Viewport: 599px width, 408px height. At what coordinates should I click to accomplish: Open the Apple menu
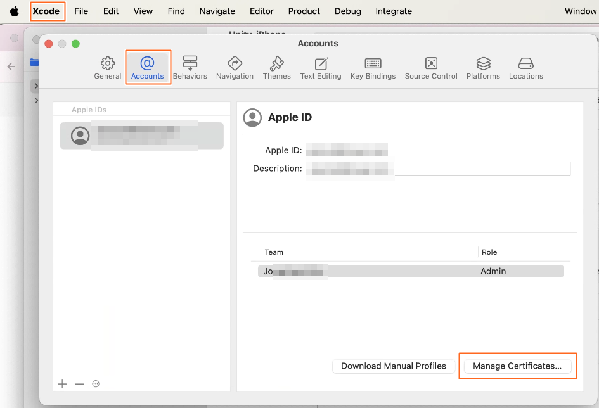point(15,11)
